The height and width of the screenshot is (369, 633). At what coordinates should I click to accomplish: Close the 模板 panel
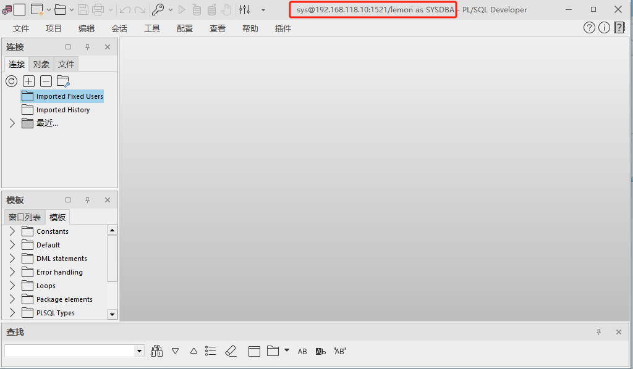pyautogui.click(x=108, y=200)
